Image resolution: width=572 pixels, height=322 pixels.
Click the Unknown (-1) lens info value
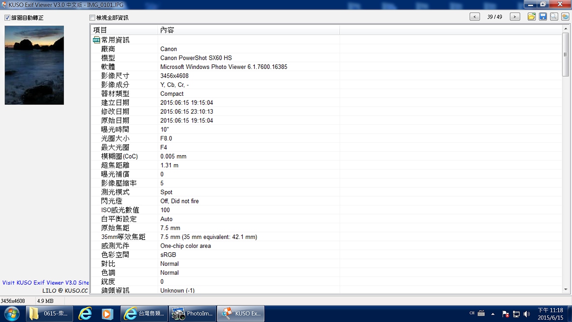(x=177, y=291)
